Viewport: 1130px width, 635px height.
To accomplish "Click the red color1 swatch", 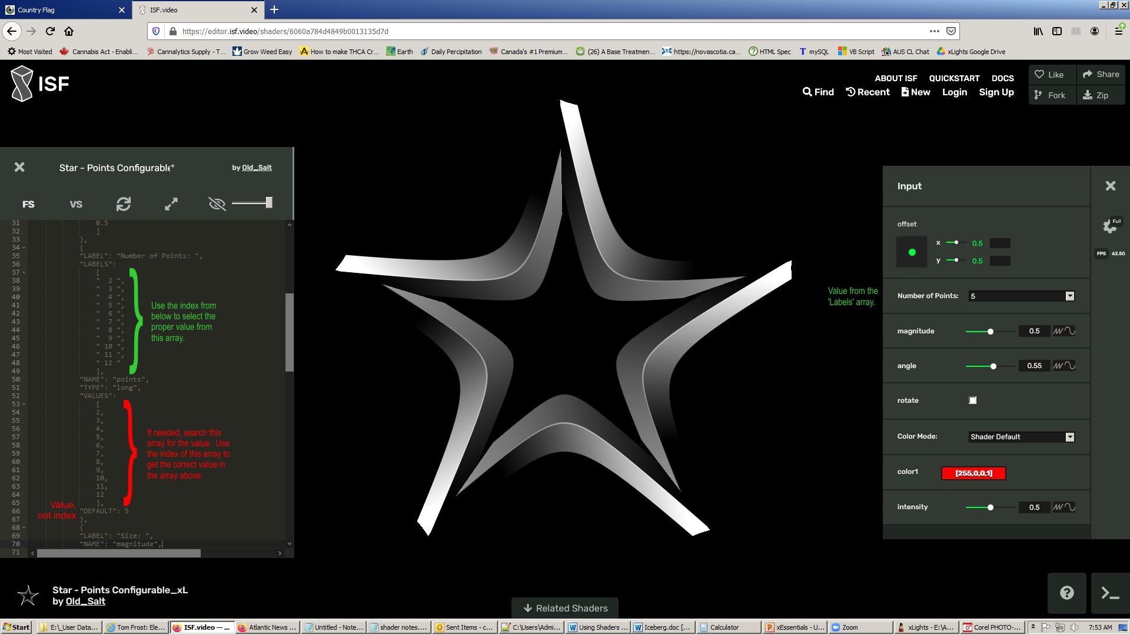I will [x=973, y=473].
